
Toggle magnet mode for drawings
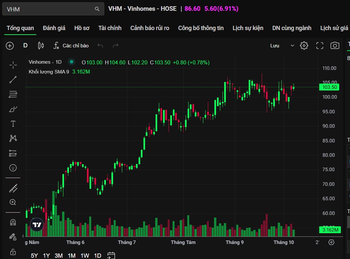point(13,222)
